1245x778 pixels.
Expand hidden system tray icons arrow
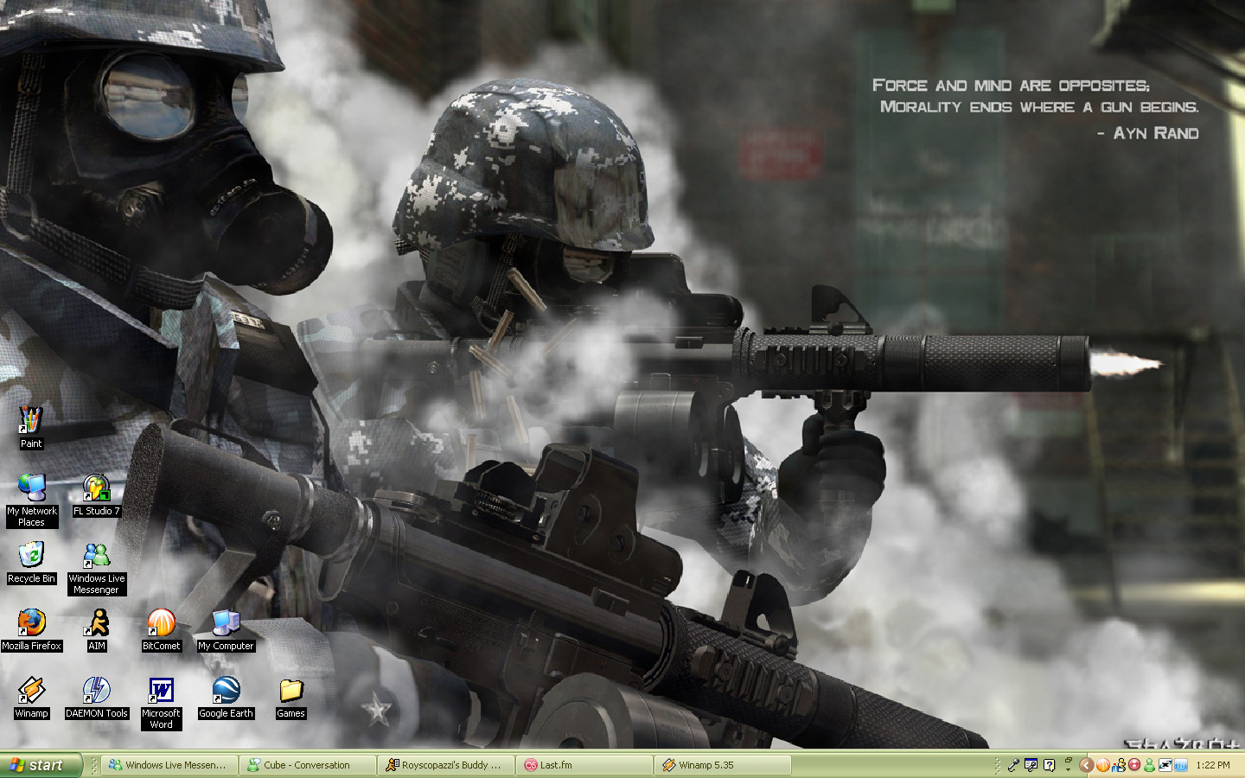pyautogui.click(x=1087, y=765)
